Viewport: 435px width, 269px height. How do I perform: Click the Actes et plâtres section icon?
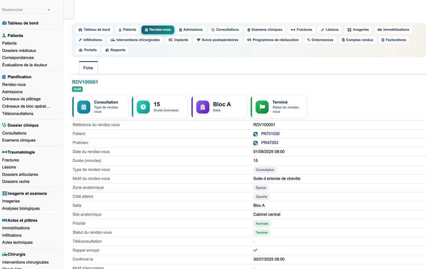click(x=5, y=220)
